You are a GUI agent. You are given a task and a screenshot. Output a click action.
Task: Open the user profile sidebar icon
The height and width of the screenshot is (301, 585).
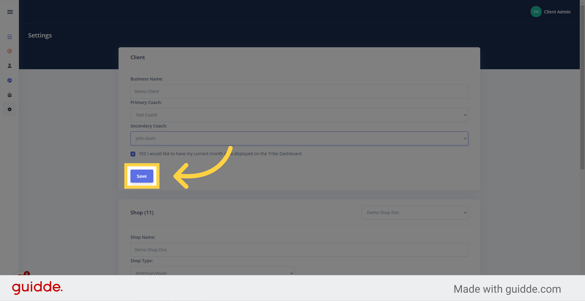(10, 66)
